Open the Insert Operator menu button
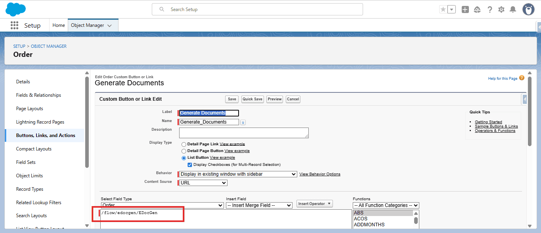541x233 pixels. 315,204
